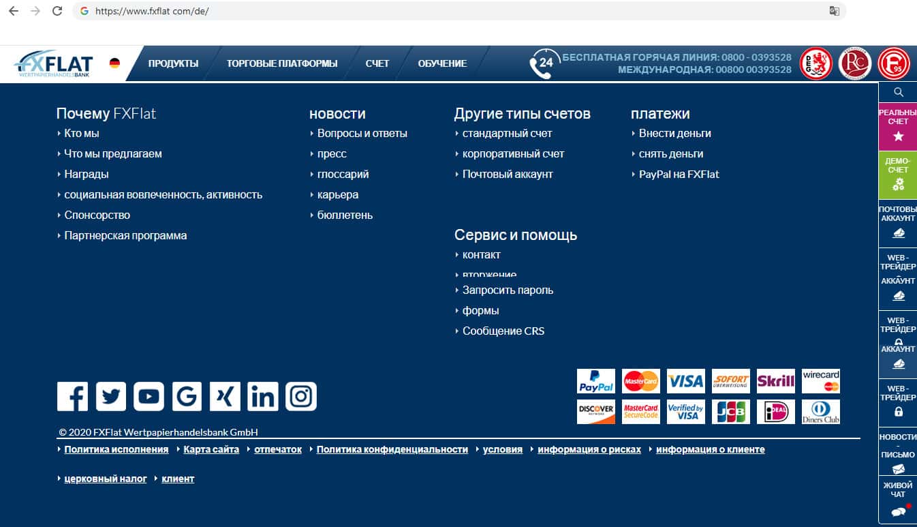This screenshot has width=917, height=527.
Task: Open the Twitter social icon
Action: coord(110,397)
